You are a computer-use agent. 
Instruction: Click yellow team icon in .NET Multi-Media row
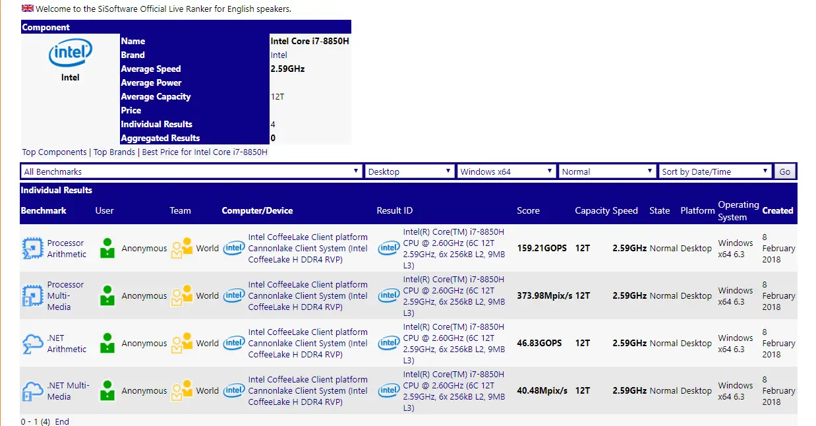[182, 391]
